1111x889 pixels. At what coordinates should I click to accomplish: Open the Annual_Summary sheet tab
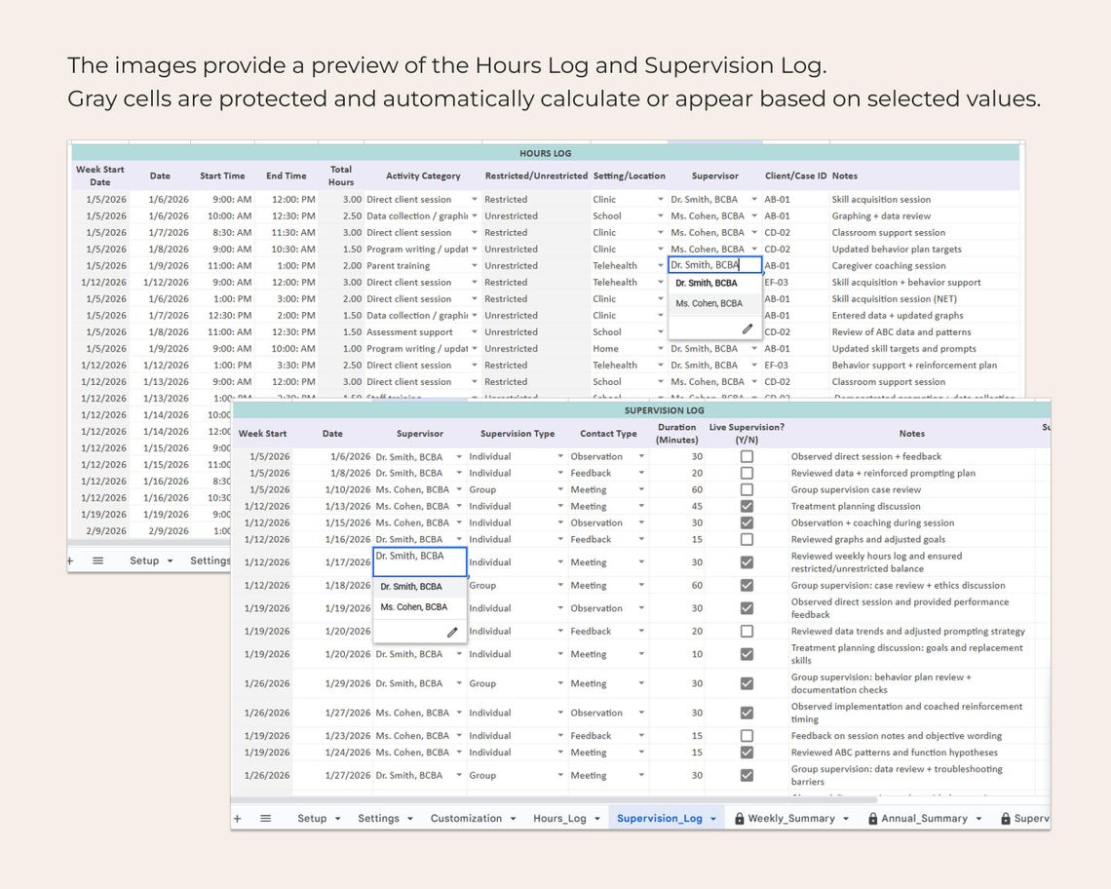[x=924, y=818]
